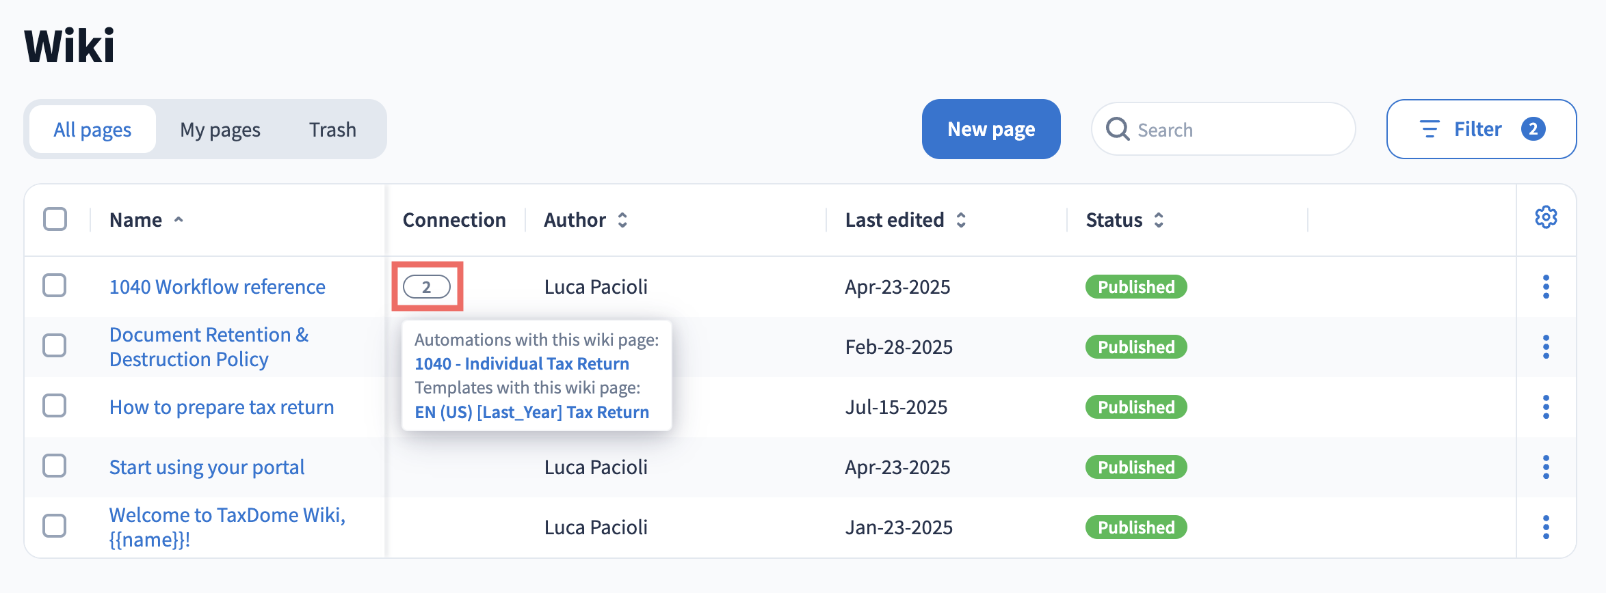Create a wiki page with New page
Image resolution: width=1606 pixels, height=593 pixels.
point(991,129)
